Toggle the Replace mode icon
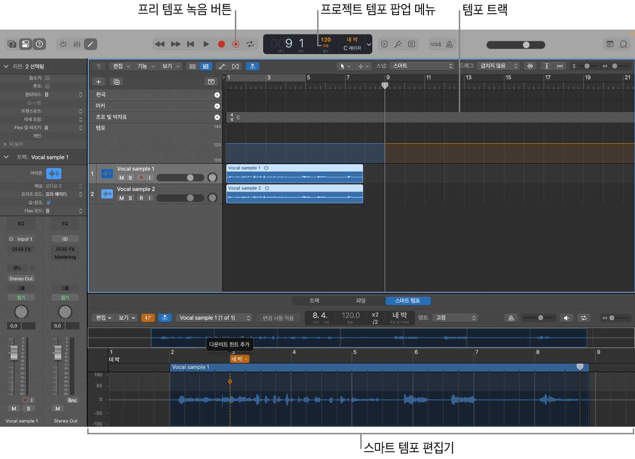 [384, 44]
